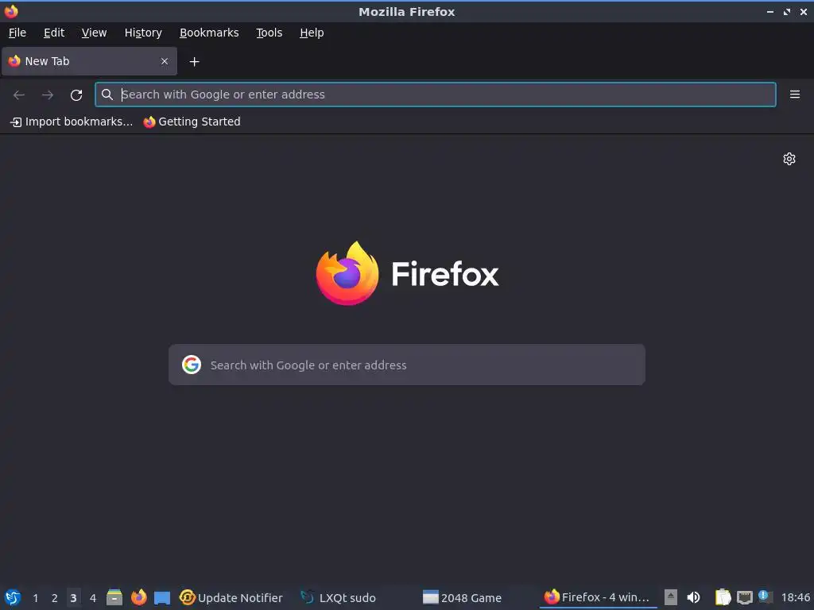Switch to desktop workspace 2
Screen dimensions: 814x610
pos(55,598)
